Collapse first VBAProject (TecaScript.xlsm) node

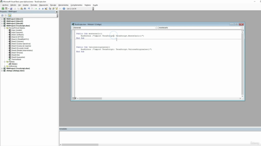(2, 26)
